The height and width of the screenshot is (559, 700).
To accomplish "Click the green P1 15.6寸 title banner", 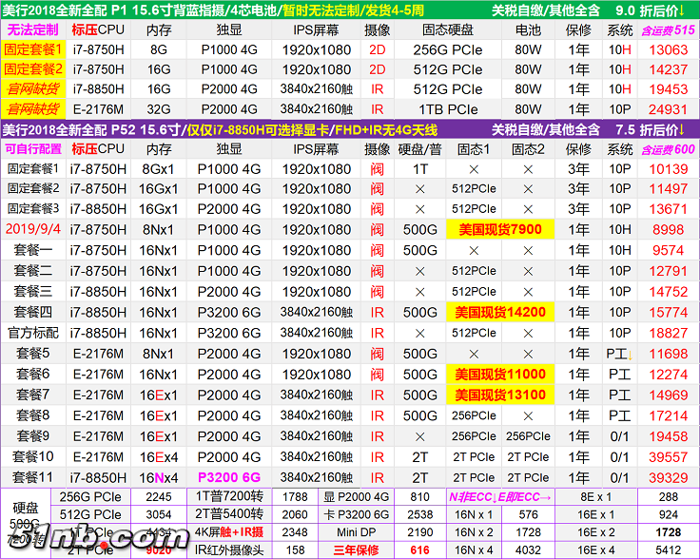I will pos(349,10).
